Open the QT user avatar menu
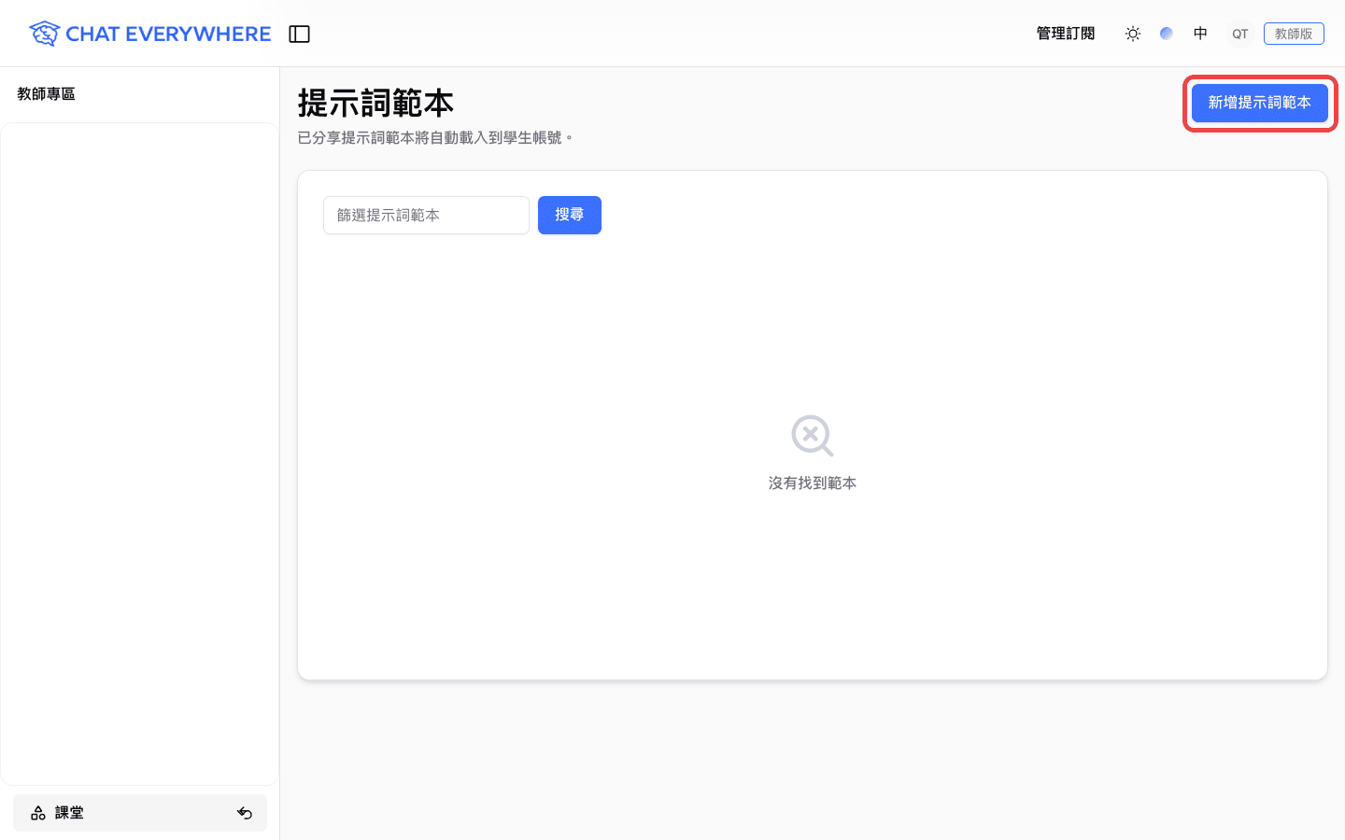The height and width of the screenshot is (840, 1345). (1239, 34)
